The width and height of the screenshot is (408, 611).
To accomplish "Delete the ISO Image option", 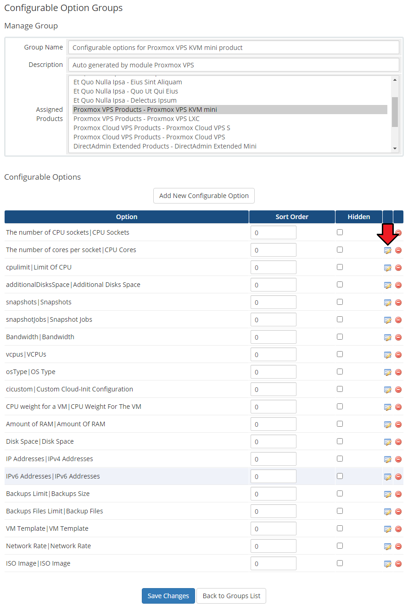I will point(398,564).
